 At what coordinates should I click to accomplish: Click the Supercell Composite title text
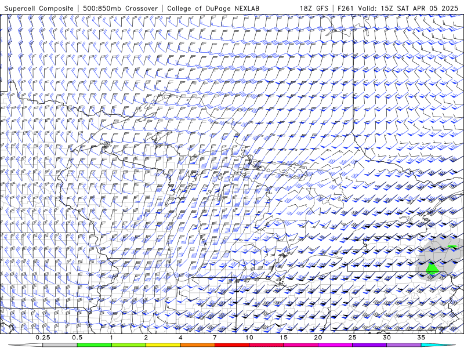(39, 8)
